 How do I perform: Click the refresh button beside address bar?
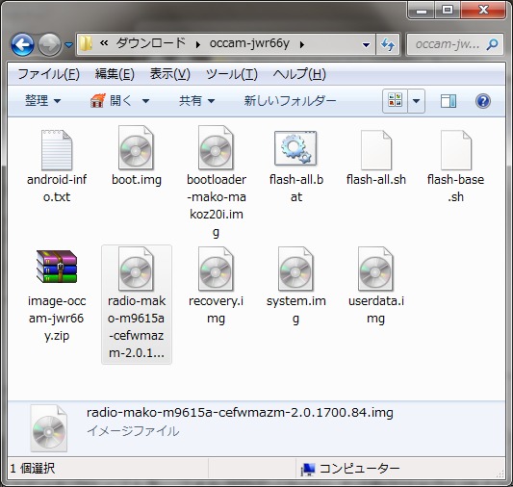click(388, 44)
